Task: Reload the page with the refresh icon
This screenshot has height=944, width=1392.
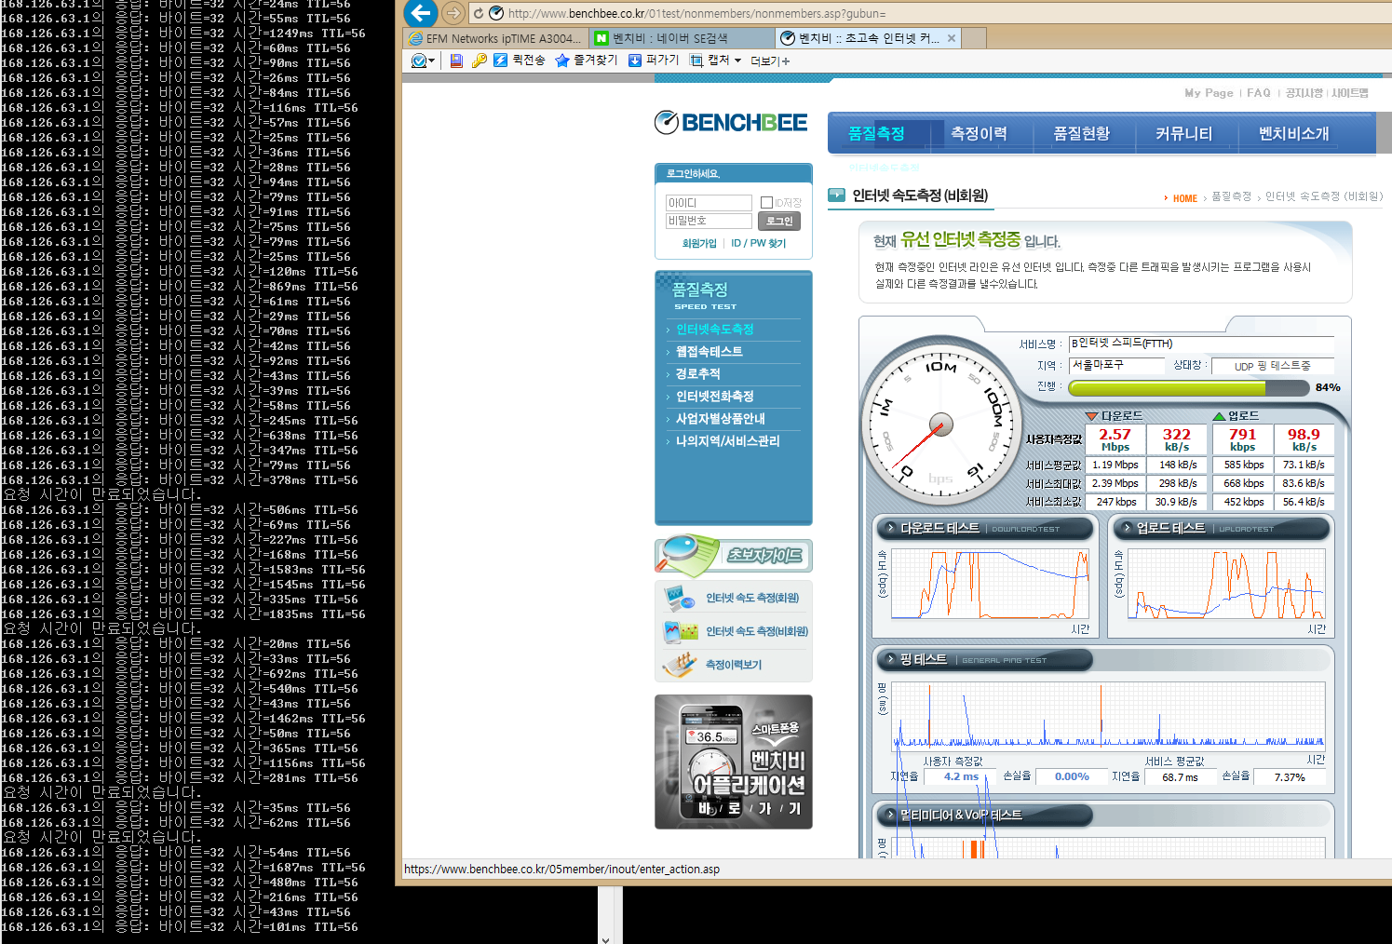Action: pos(479,13)
